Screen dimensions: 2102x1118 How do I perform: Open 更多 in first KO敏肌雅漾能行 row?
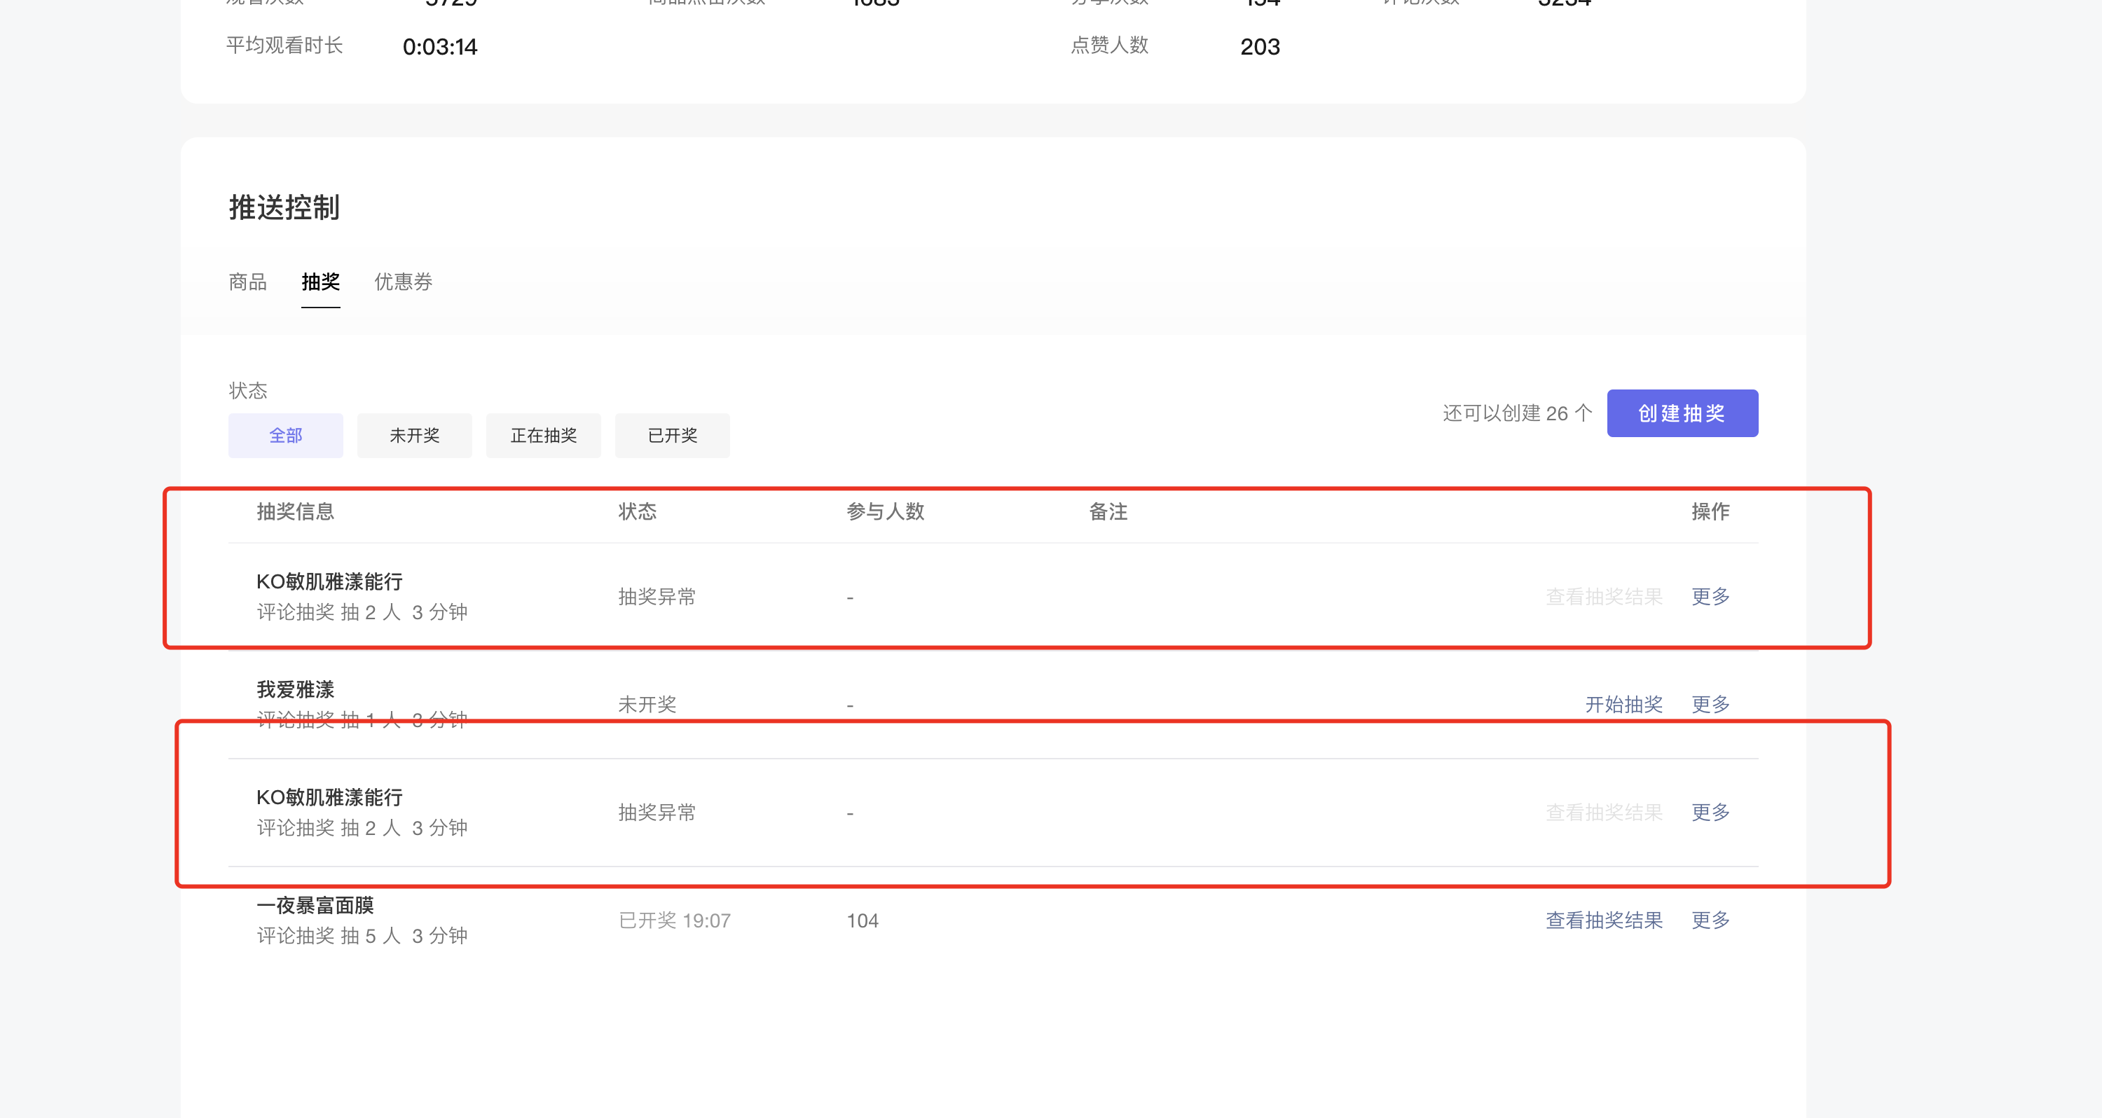(x=1710, y=595)
